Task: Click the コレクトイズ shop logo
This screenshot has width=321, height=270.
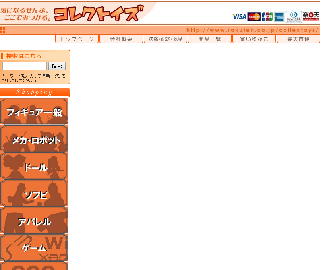Action: coord(99,13)
